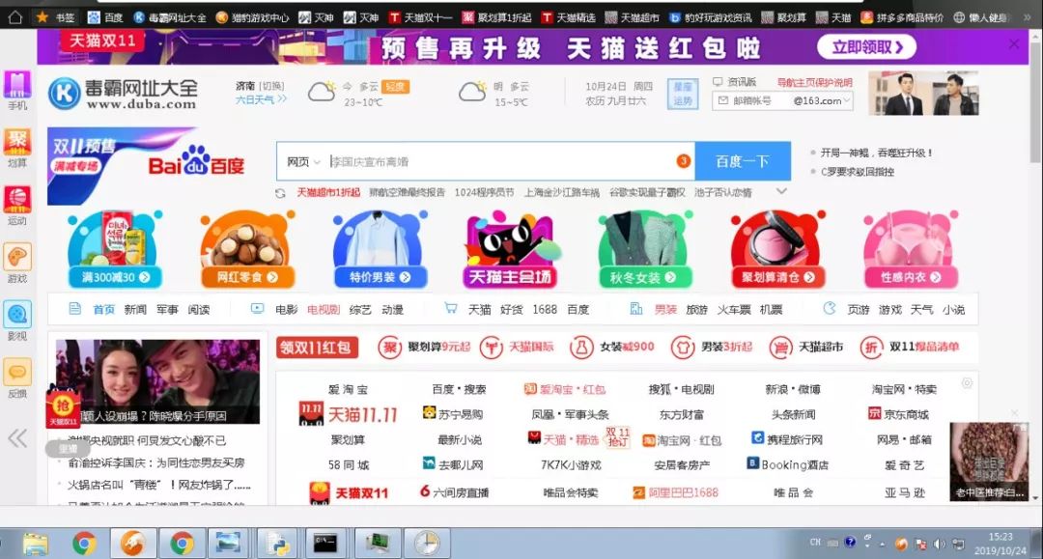The image size is (1043, 559).
Task: Open the 聚划算清仓 promo icon
Action: pos(777,249)
